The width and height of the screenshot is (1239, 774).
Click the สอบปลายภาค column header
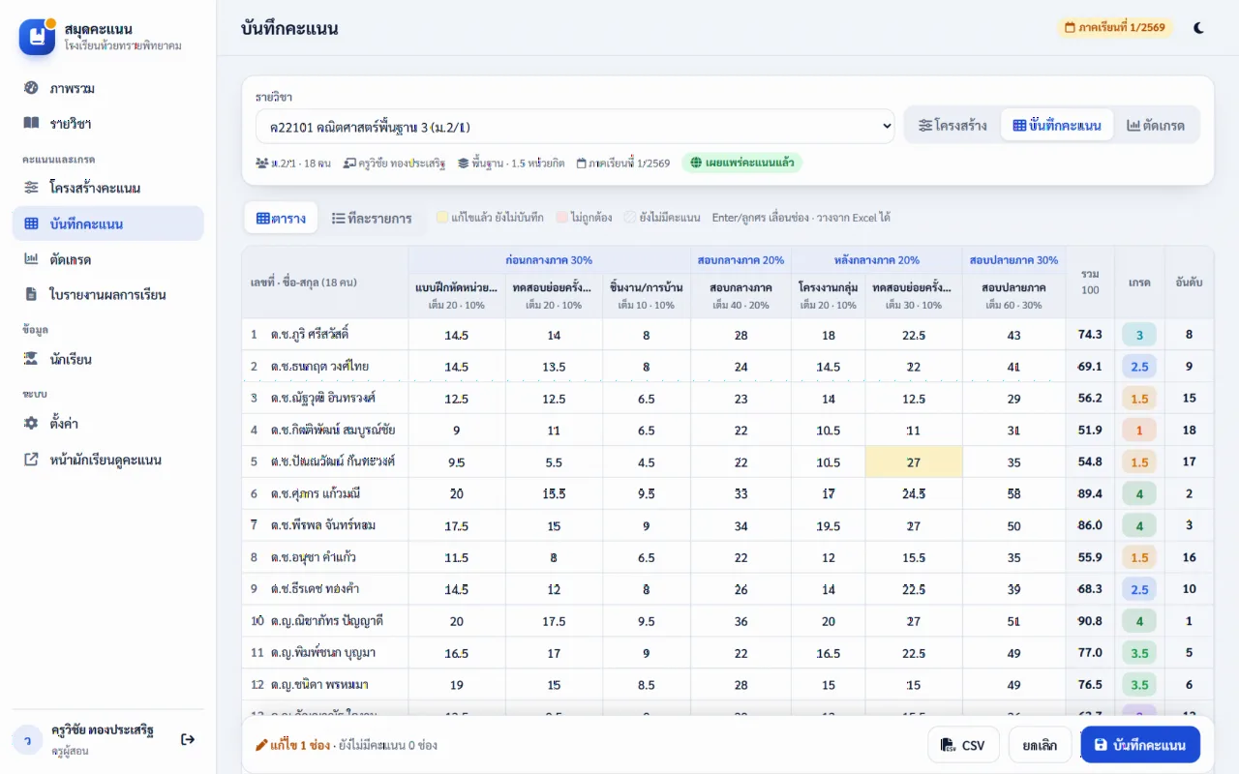[1014, 295]
